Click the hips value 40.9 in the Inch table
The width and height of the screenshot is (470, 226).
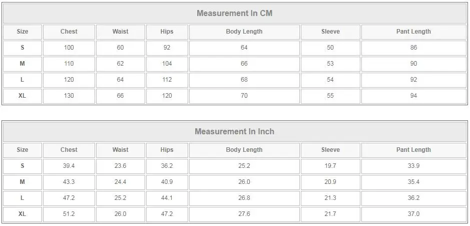[167, 182]
